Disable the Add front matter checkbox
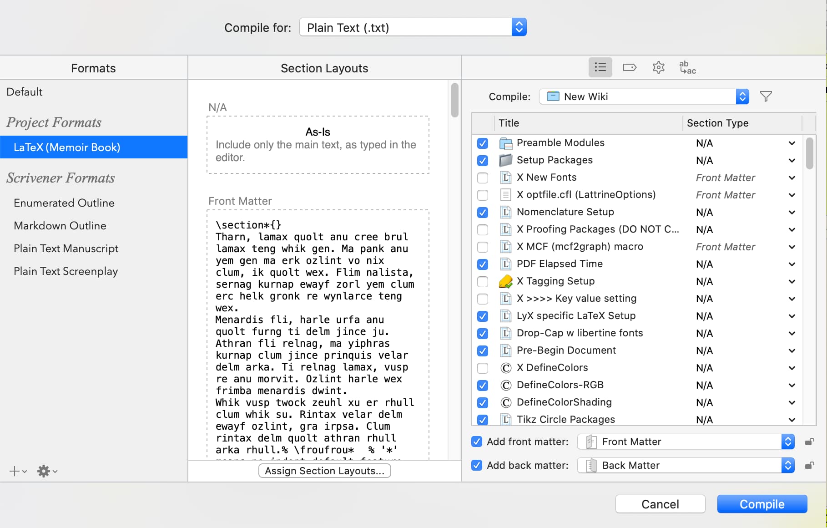This screenshot has width=827, height=528. [477, 442]
